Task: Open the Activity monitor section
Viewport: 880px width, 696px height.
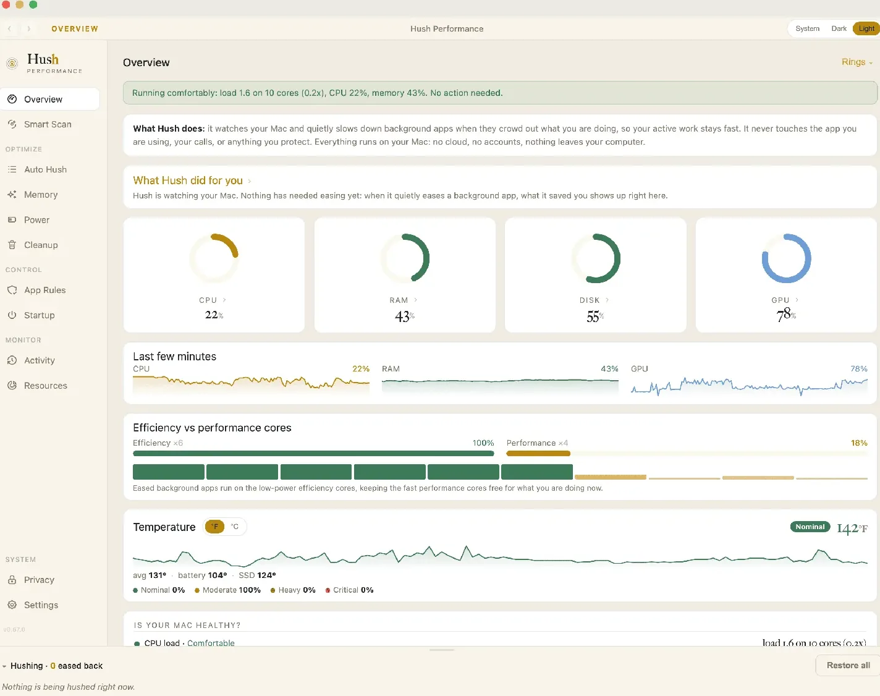Action: pos(50,360)
